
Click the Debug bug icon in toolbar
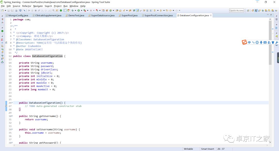coord(72,11)
